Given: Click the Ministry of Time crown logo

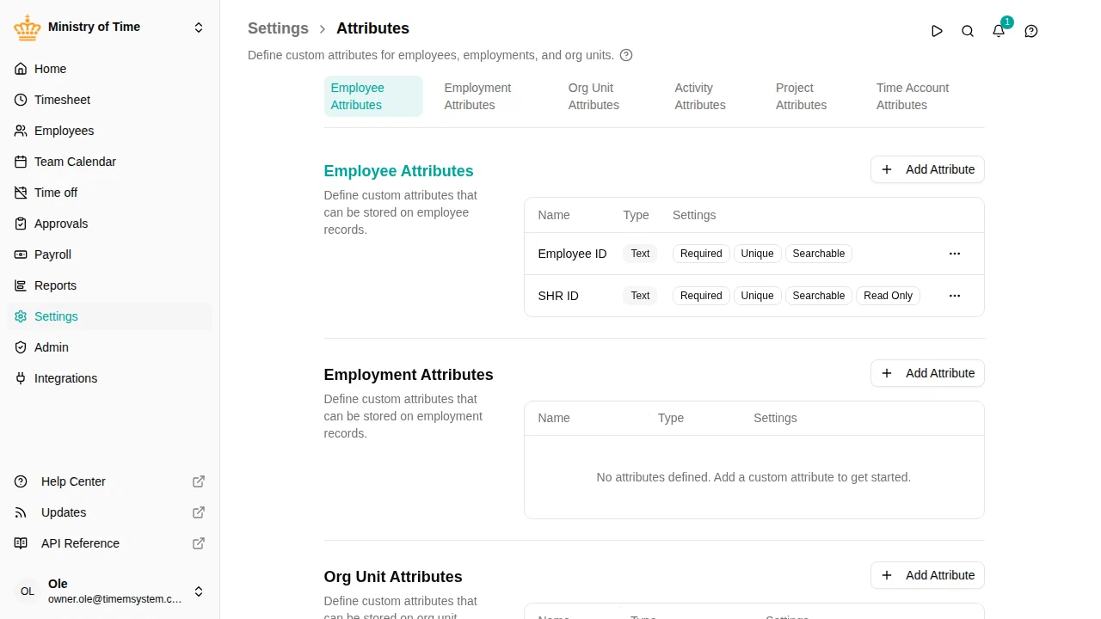Looking at the screenshot, I should click(28, 28).
